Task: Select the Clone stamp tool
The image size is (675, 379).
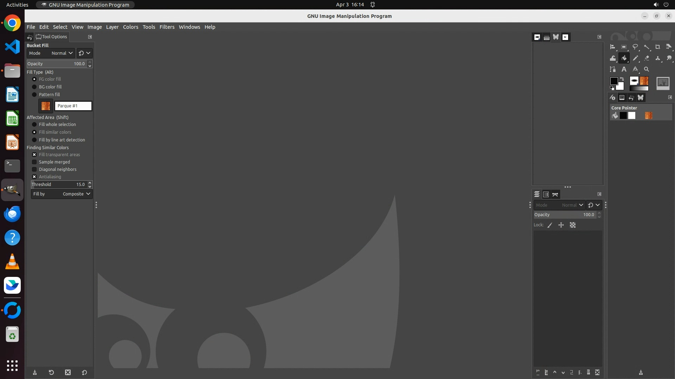Action: (658, 58)
